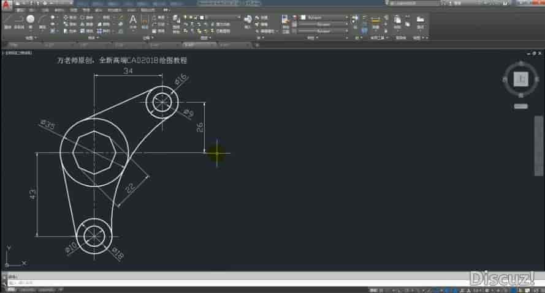Toggle the layer on/off light bulb
This screenshot has height=293, width=545.
click(185, 17)
